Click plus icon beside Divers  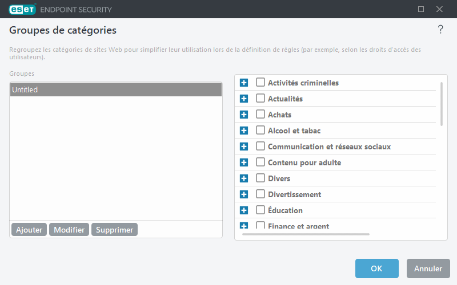coord(244,178)
